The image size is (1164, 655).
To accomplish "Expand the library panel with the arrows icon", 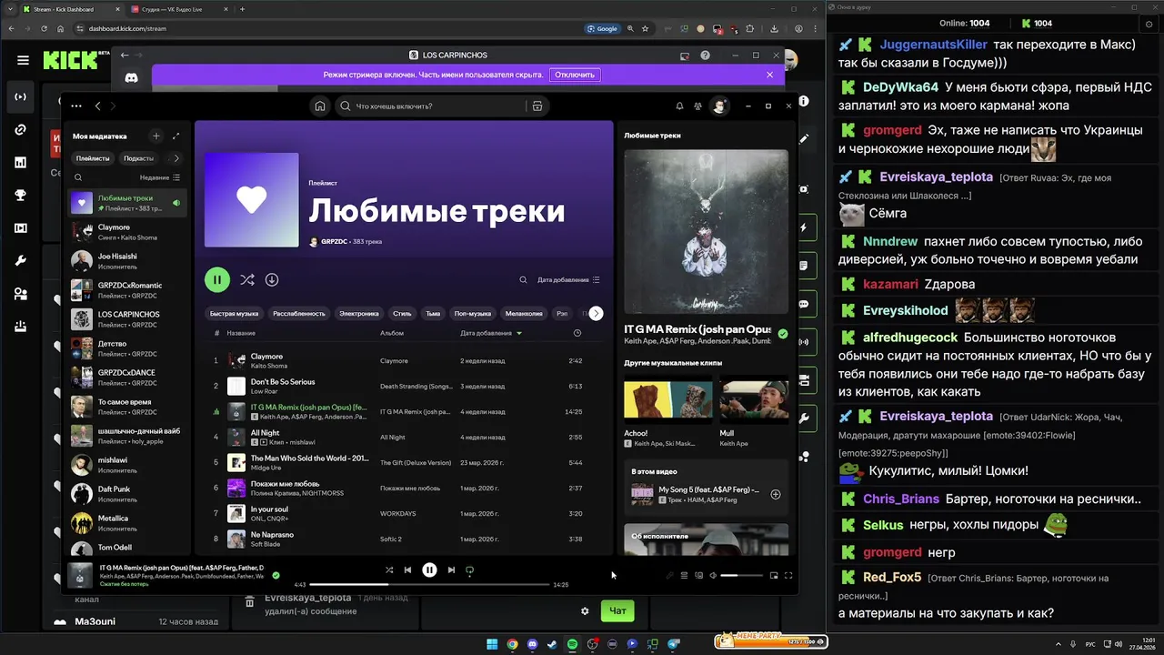I will [x=176, y=136].
